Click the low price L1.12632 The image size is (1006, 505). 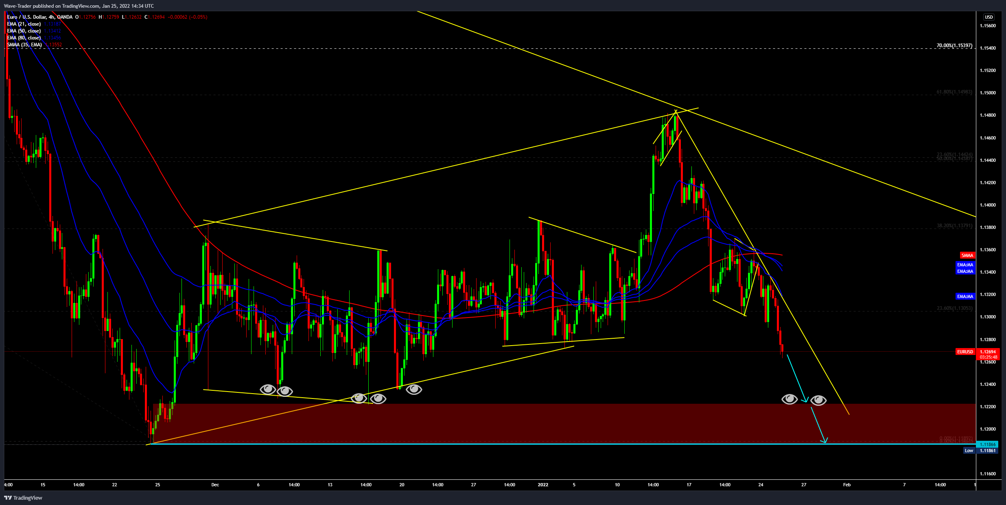point(131,17)
